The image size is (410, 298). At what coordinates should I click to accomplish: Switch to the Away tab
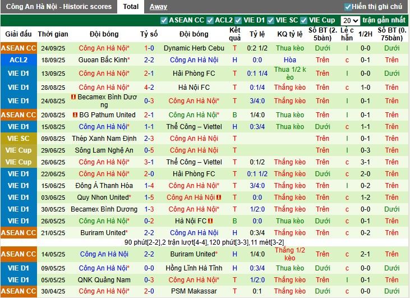coord(158,7)
